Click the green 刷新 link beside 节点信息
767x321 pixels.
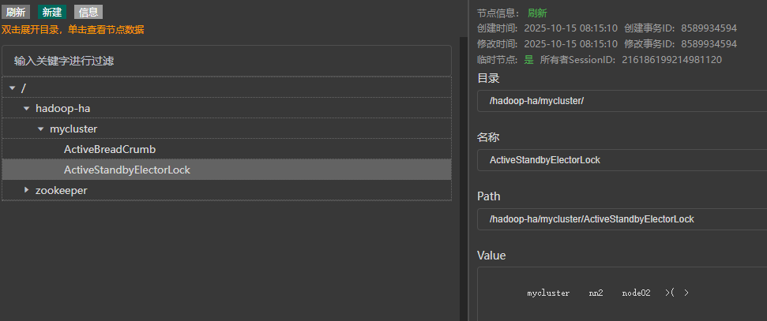tap(537, 13)
